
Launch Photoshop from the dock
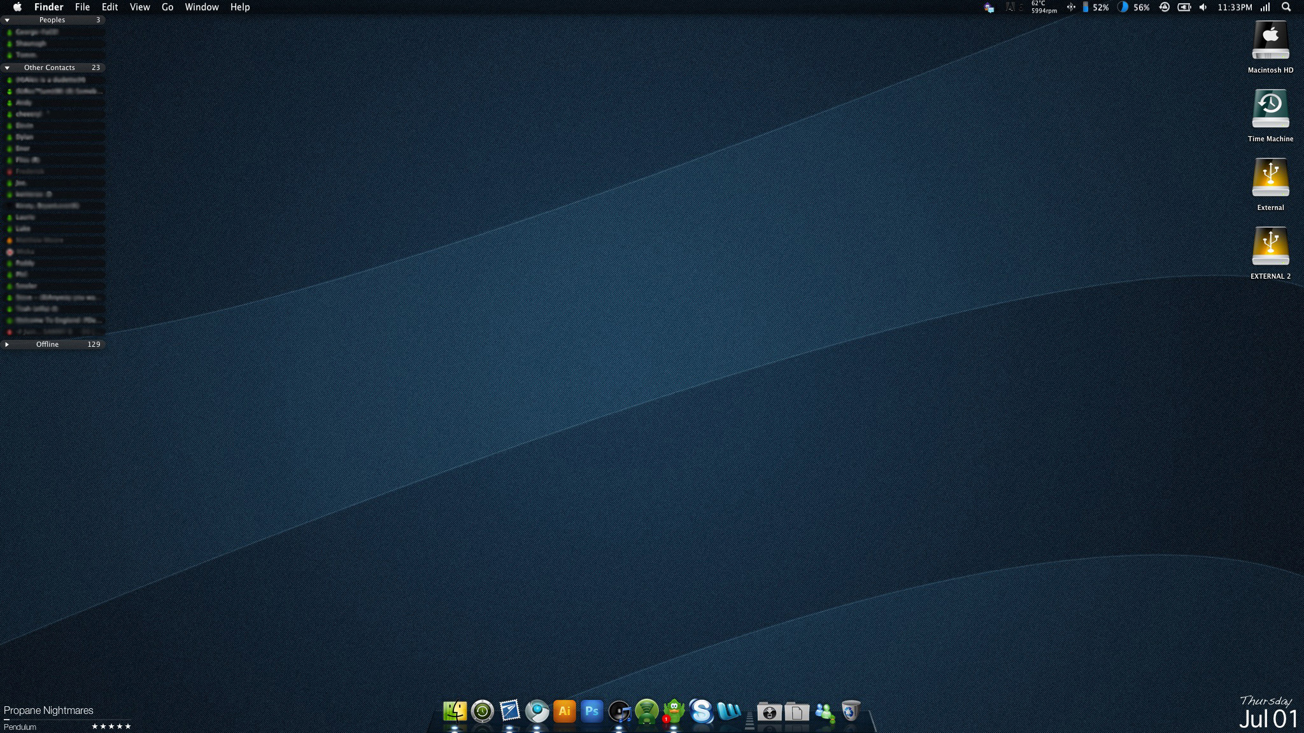(x=592, y=711)
